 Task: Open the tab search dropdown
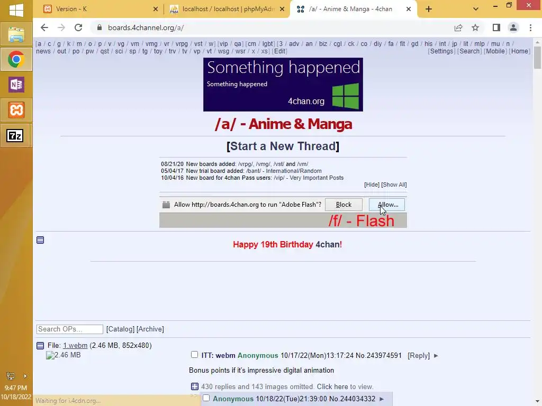[476, 9]
